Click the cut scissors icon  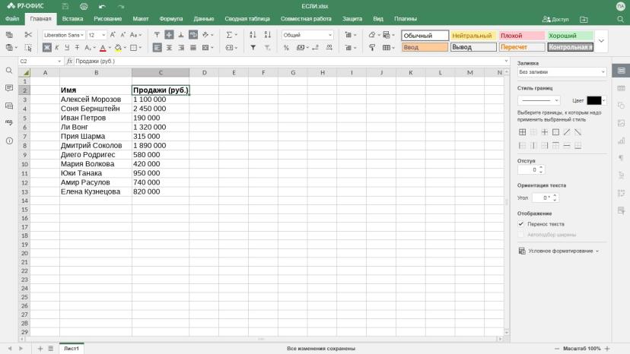[x=28, y=35]
